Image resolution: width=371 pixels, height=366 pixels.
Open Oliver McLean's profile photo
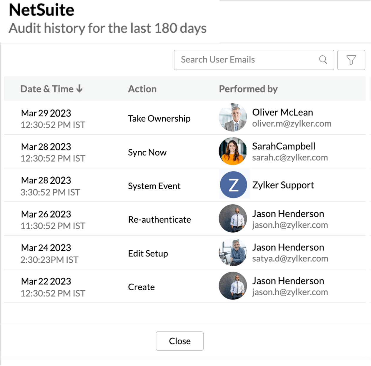click(x=233, y=117)
